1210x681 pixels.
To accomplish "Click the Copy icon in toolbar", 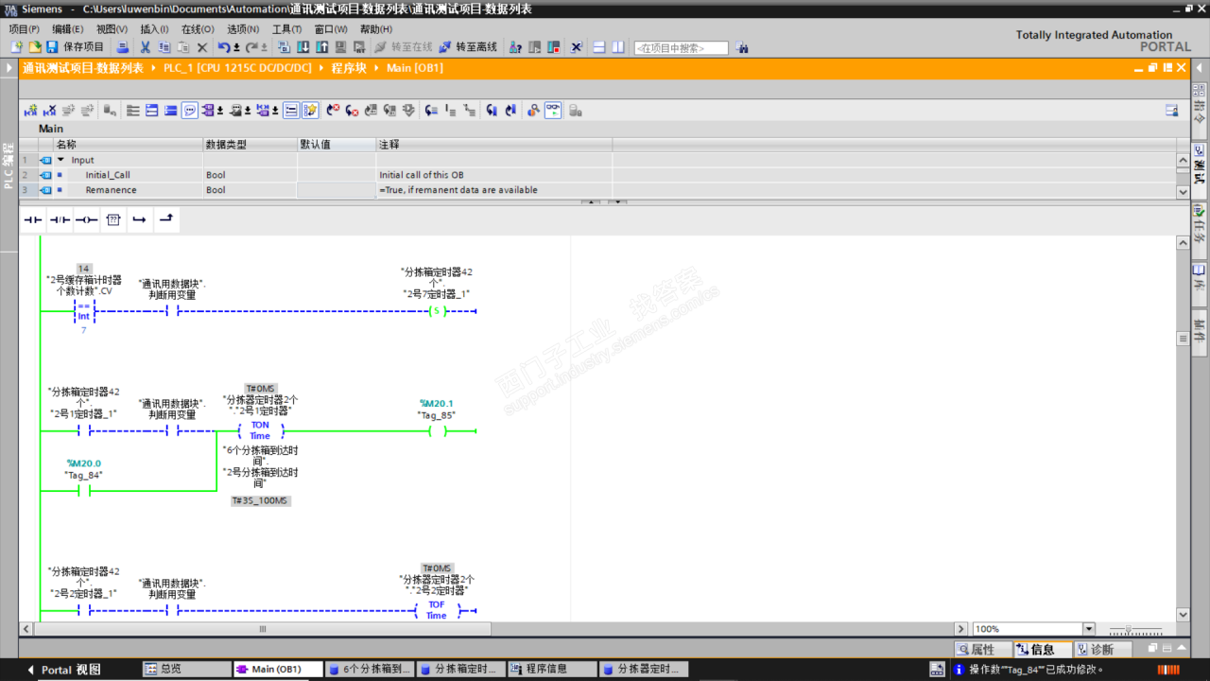I will click(164, 47).
